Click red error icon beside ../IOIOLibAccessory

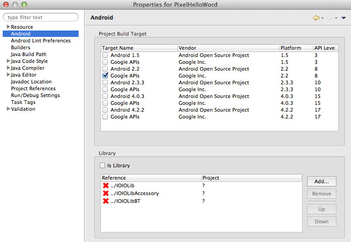(x=106, y=193)
